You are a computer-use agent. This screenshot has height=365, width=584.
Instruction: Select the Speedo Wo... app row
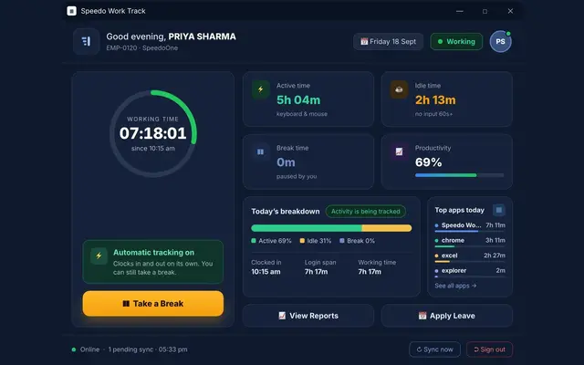[x=470, y=226]
